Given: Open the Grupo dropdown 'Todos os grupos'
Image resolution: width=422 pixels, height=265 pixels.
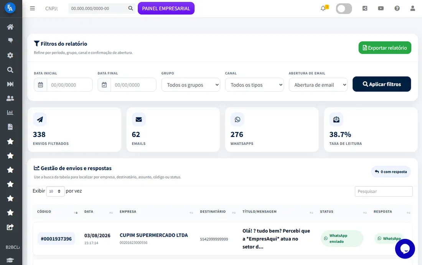Looking at the screenshot, I should (x=191, y=85).
